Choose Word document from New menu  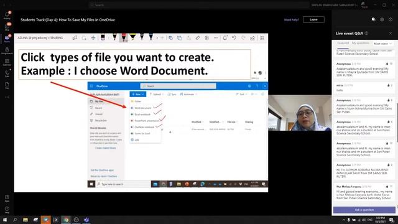pyautogui.click(x=143, y=108)
